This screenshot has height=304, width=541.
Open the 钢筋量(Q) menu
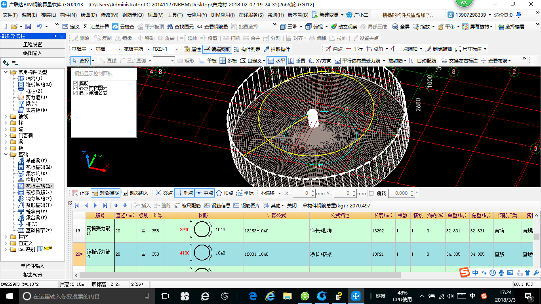pyautogui.click(x=133, y=15)
